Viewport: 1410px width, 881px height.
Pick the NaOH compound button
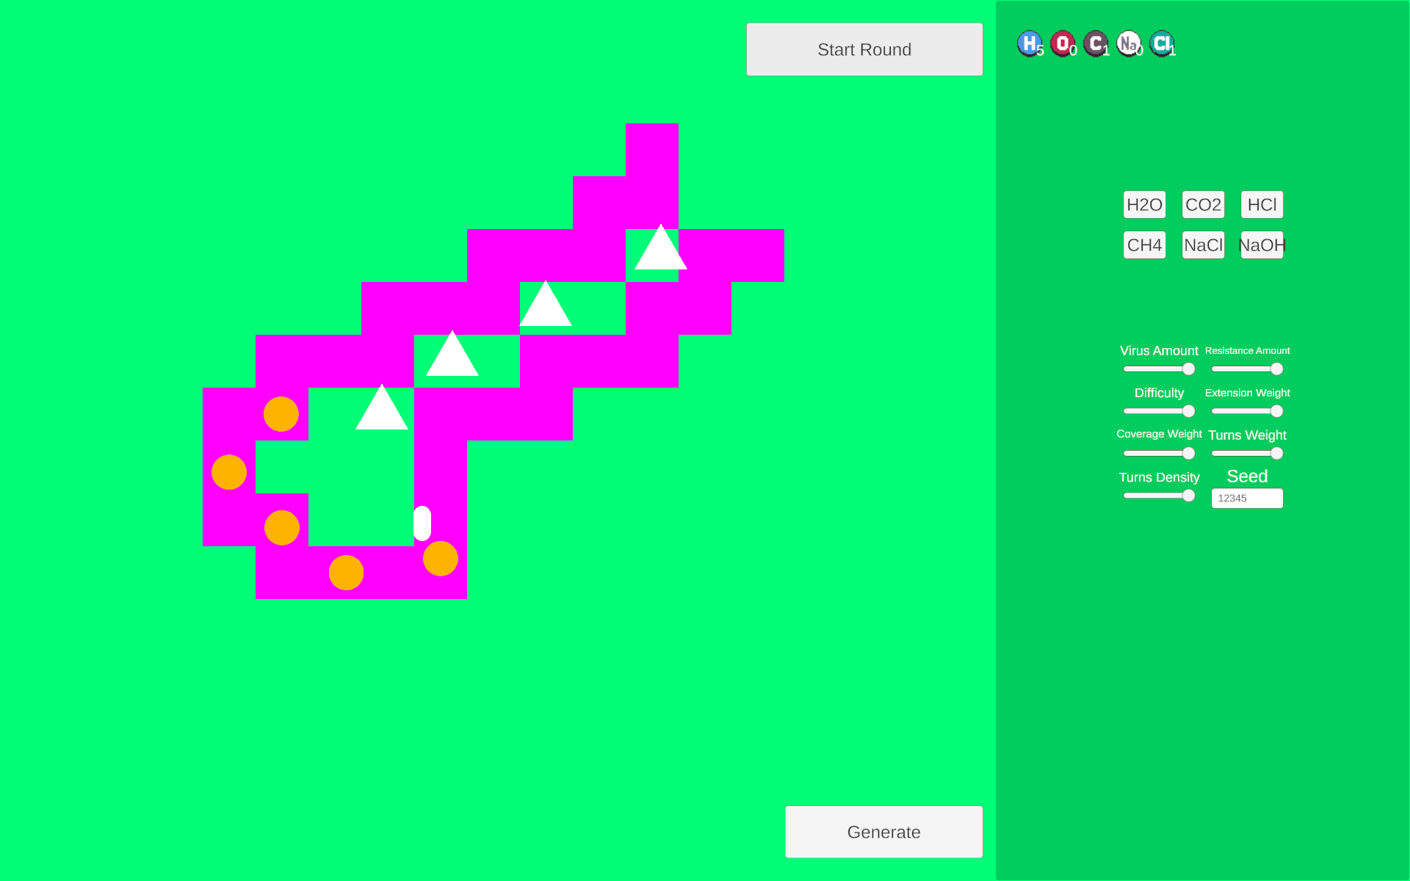pyautogui.click(x=1262, y=245)
